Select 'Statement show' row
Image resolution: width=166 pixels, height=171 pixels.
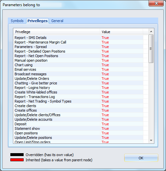coord(78,128)
